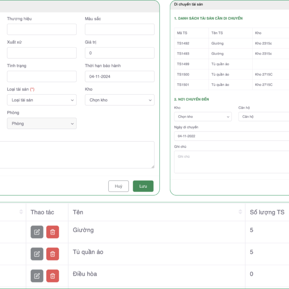Open the Loại tài sản dropdown
The width and height of the screenshot is (289, 289).
pyautogui.click(x=42, y=100)
